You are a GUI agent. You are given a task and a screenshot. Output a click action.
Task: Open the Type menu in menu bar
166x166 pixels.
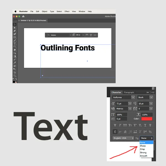[52, 11]
